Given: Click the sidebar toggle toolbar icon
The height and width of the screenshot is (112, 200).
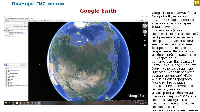Looking at the screenshot, I should coord(30,21).
